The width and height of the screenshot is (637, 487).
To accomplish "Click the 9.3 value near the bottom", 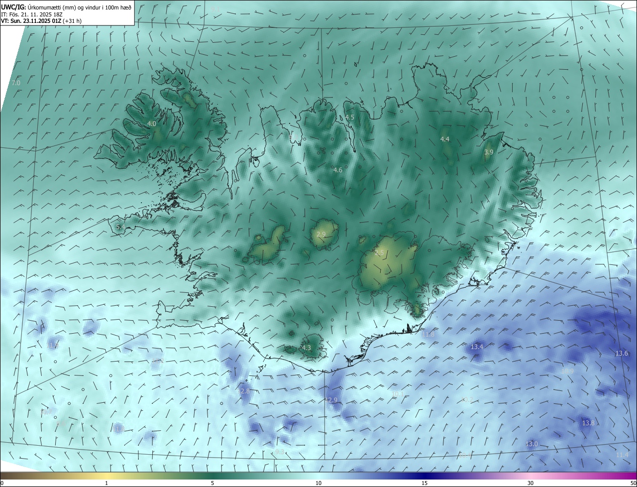I will coord(280,452).
